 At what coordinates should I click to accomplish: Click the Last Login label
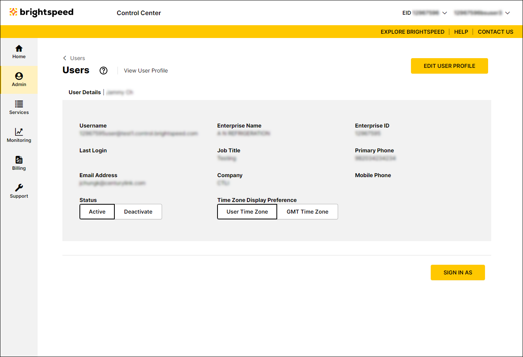[x=93, y=150]
